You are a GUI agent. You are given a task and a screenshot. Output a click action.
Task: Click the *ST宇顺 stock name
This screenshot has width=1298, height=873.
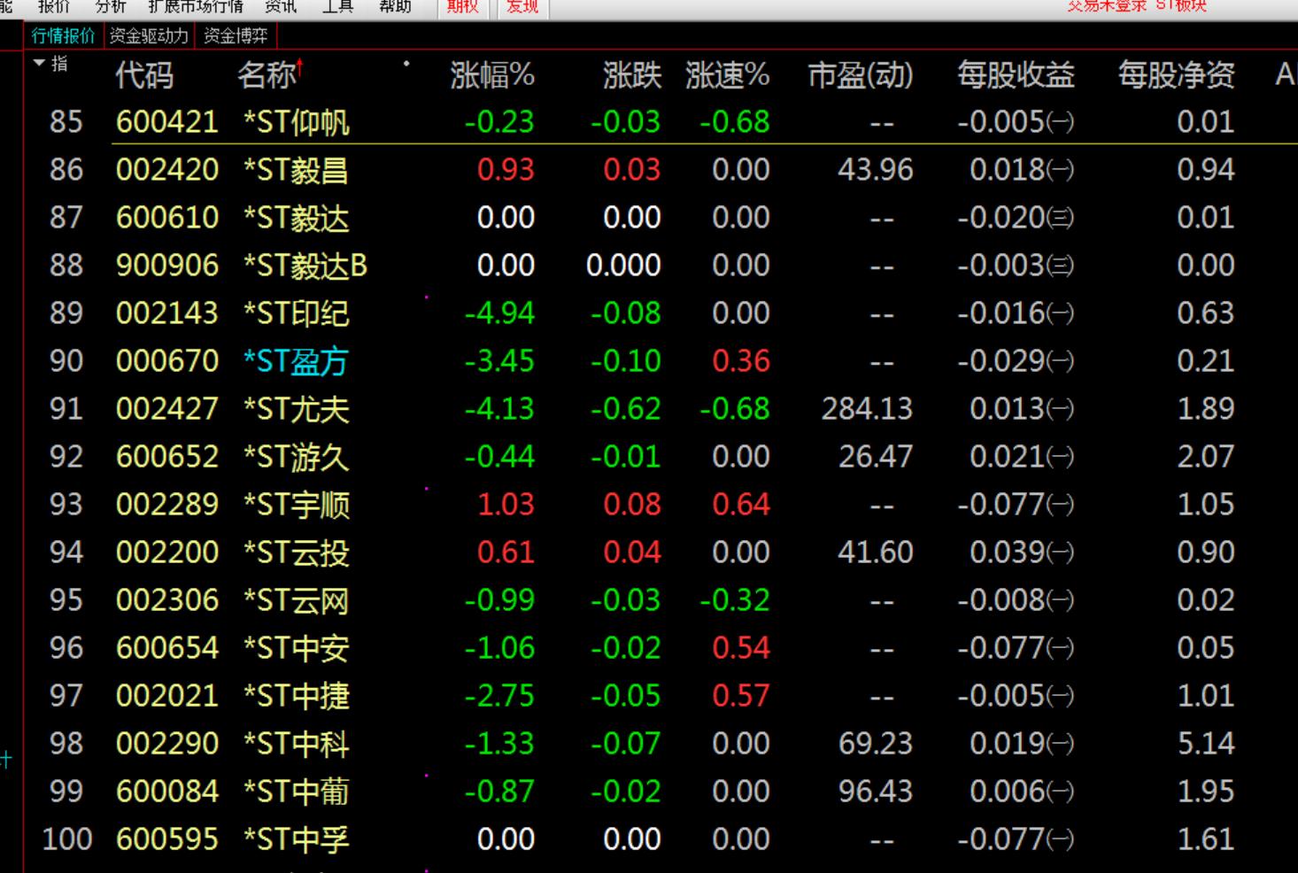coord(297,504)
